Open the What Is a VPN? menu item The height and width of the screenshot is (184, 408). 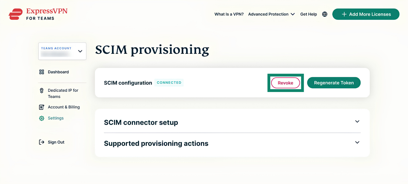pos(229,14)
